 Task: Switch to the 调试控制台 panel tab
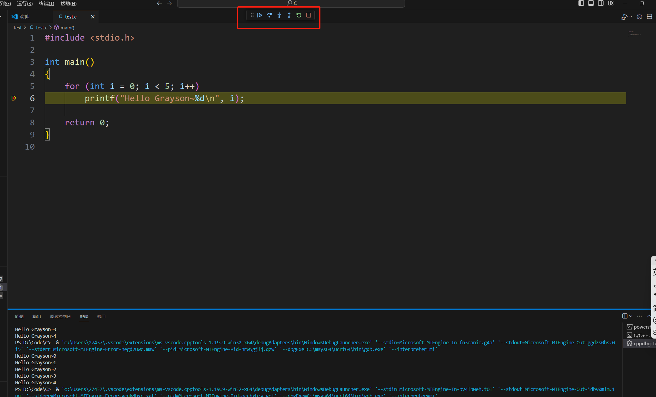point(60,316)
